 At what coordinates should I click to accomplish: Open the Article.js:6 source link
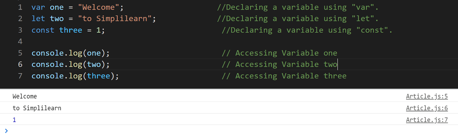(x=427, y=108)
